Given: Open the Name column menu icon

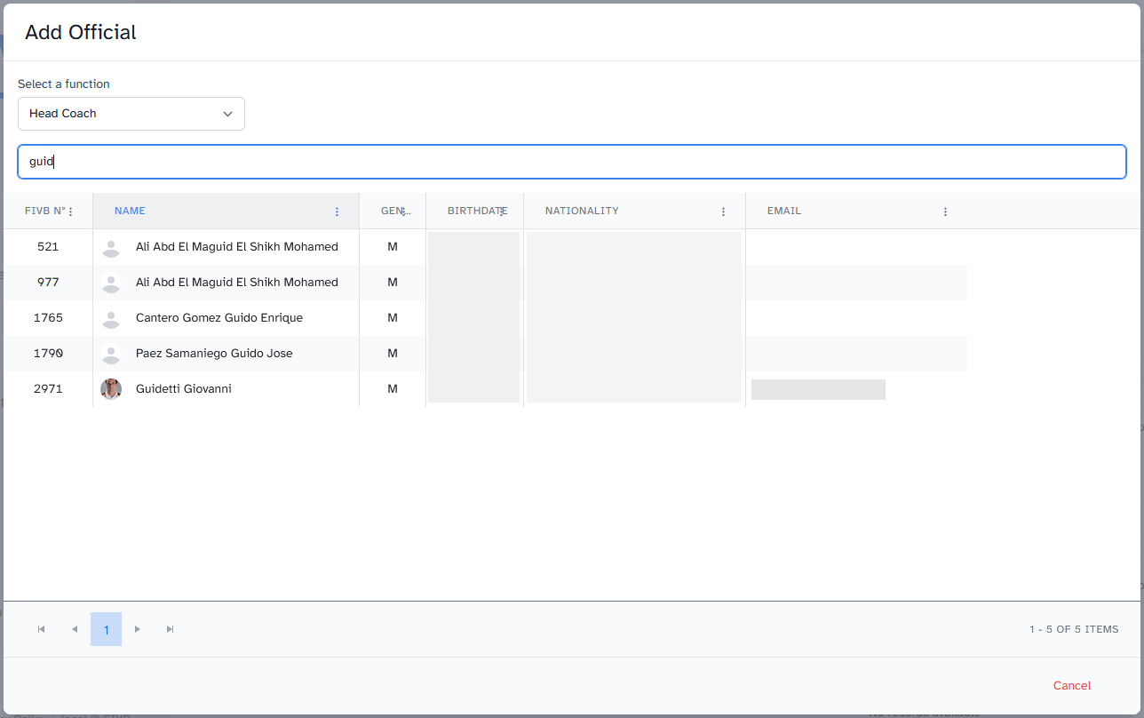Looking at the screenshot, I should pos(337,211).
